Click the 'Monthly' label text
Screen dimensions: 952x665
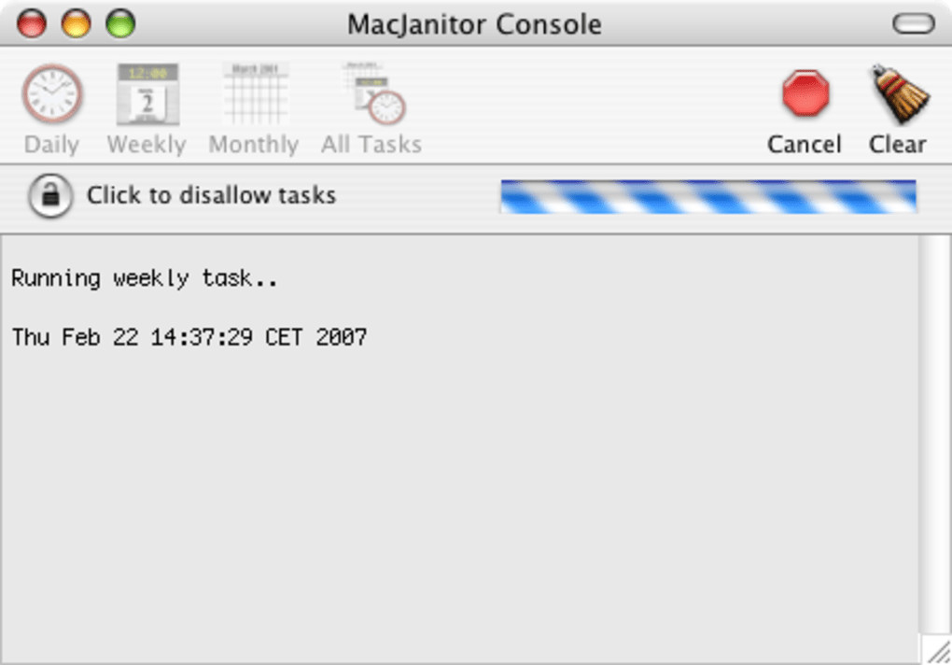click(x=254, y=145)
